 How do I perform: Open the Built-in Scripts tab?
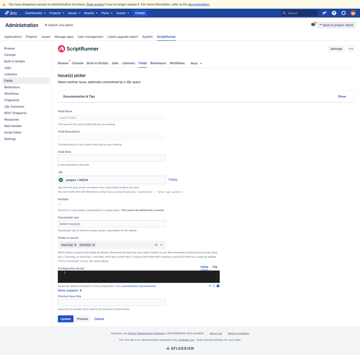click(x=97, y=63)
